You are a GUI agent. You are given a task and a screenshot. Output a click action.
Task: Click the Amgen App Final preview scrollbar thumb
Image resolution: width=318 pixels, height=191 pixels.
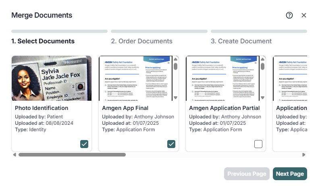coord(175,66)
